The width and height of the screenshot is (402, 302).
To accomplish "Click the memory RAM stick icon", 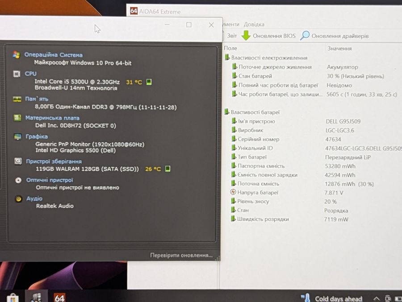I will pyautogui.click(x=17, y=99).
